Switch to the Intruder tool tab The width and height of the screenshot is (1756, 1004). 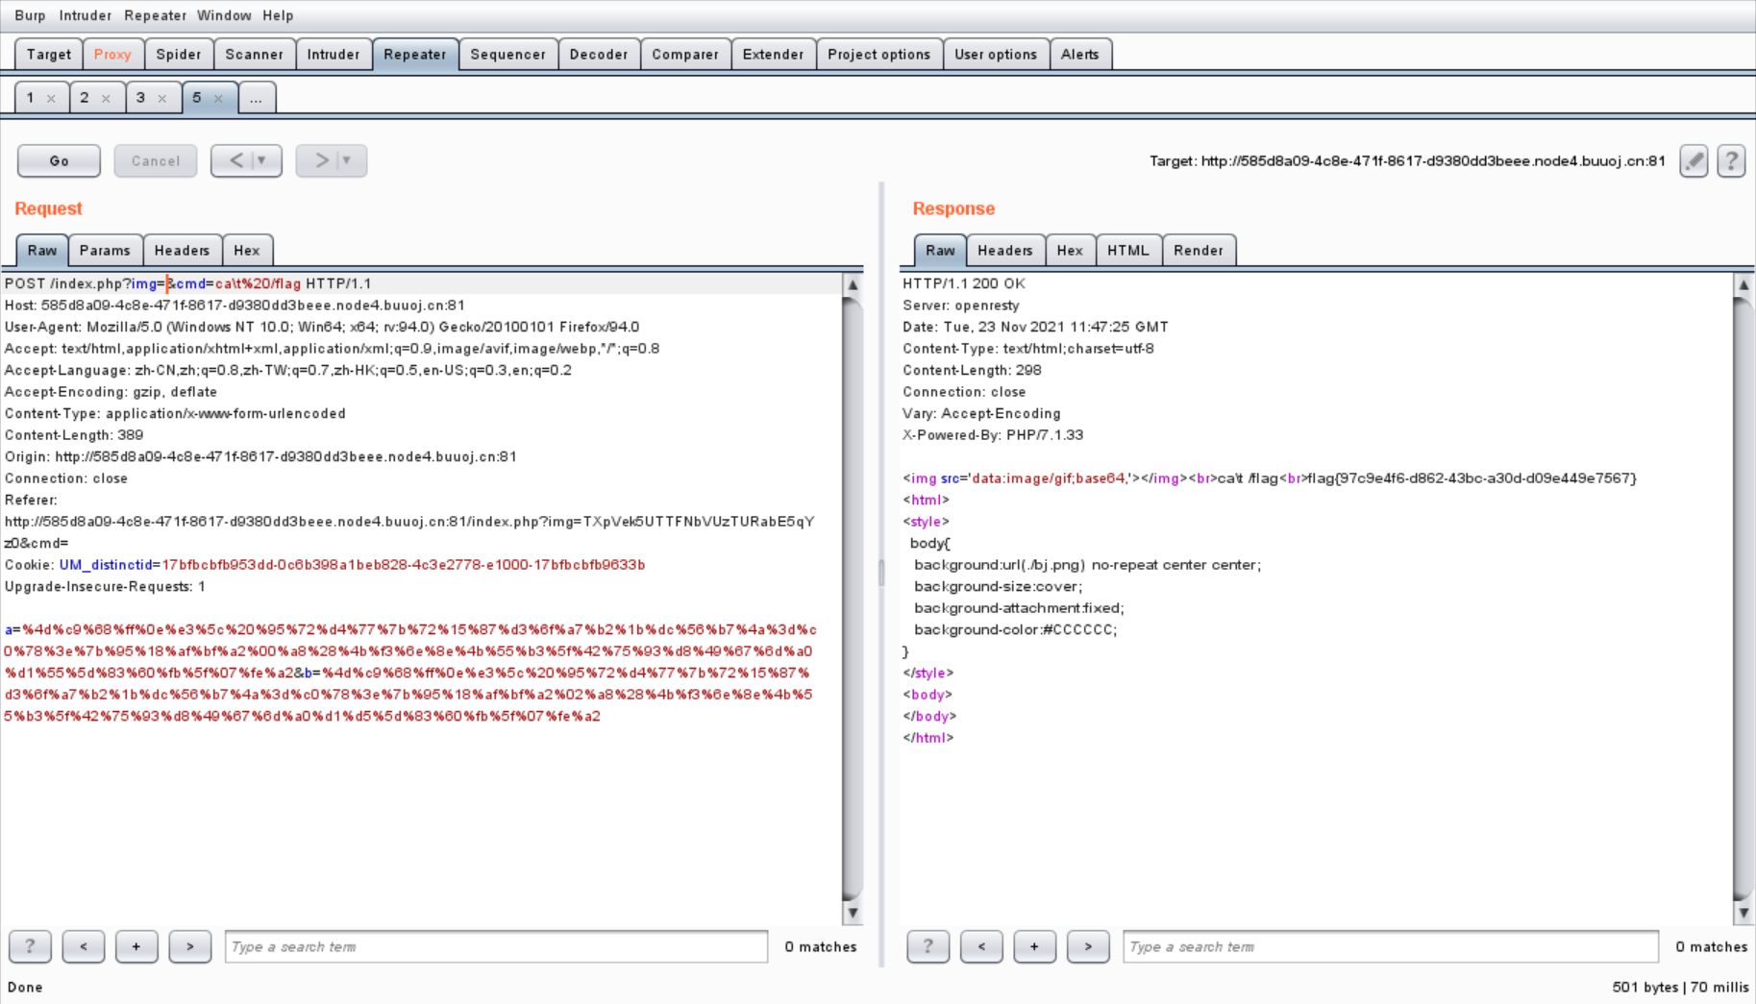pos(334,54)
